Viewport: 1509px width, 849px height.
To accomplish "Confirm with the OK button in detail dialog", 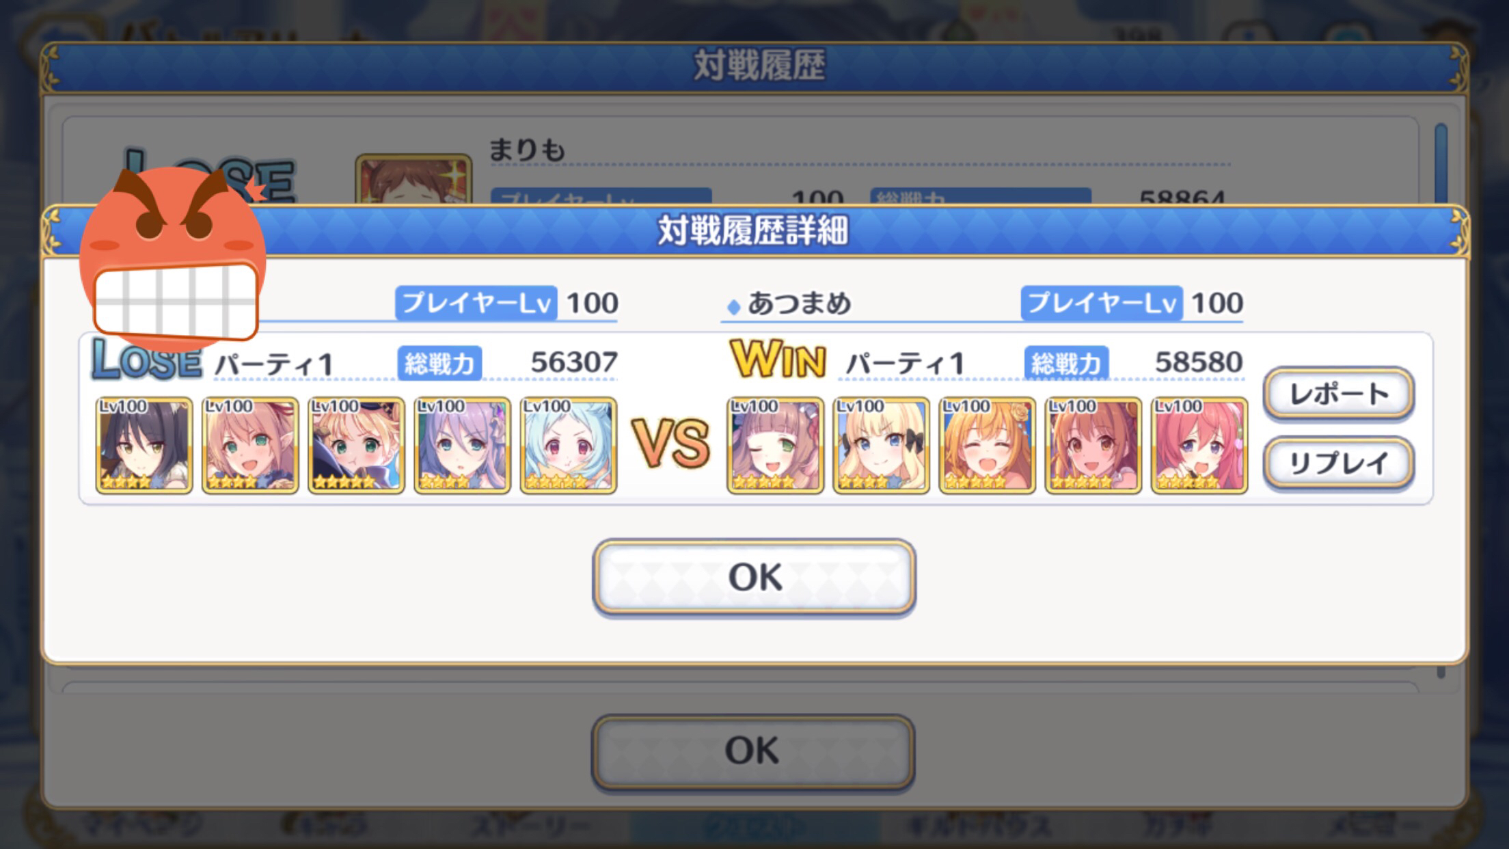I will (754, 577).
